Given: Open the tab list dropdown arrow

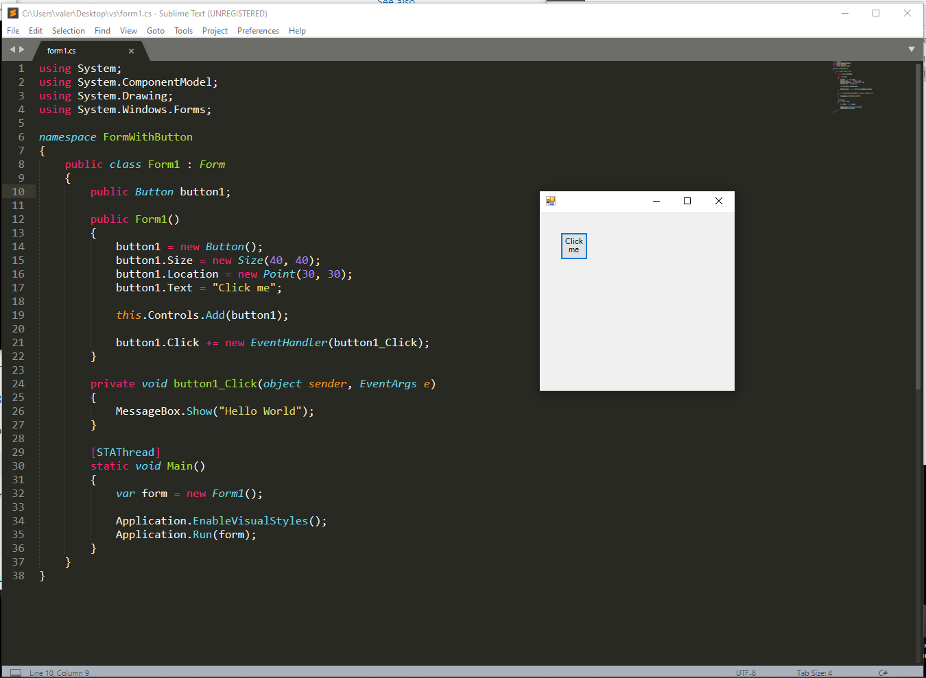Looking at the screenshot, I should click(912, 49).
